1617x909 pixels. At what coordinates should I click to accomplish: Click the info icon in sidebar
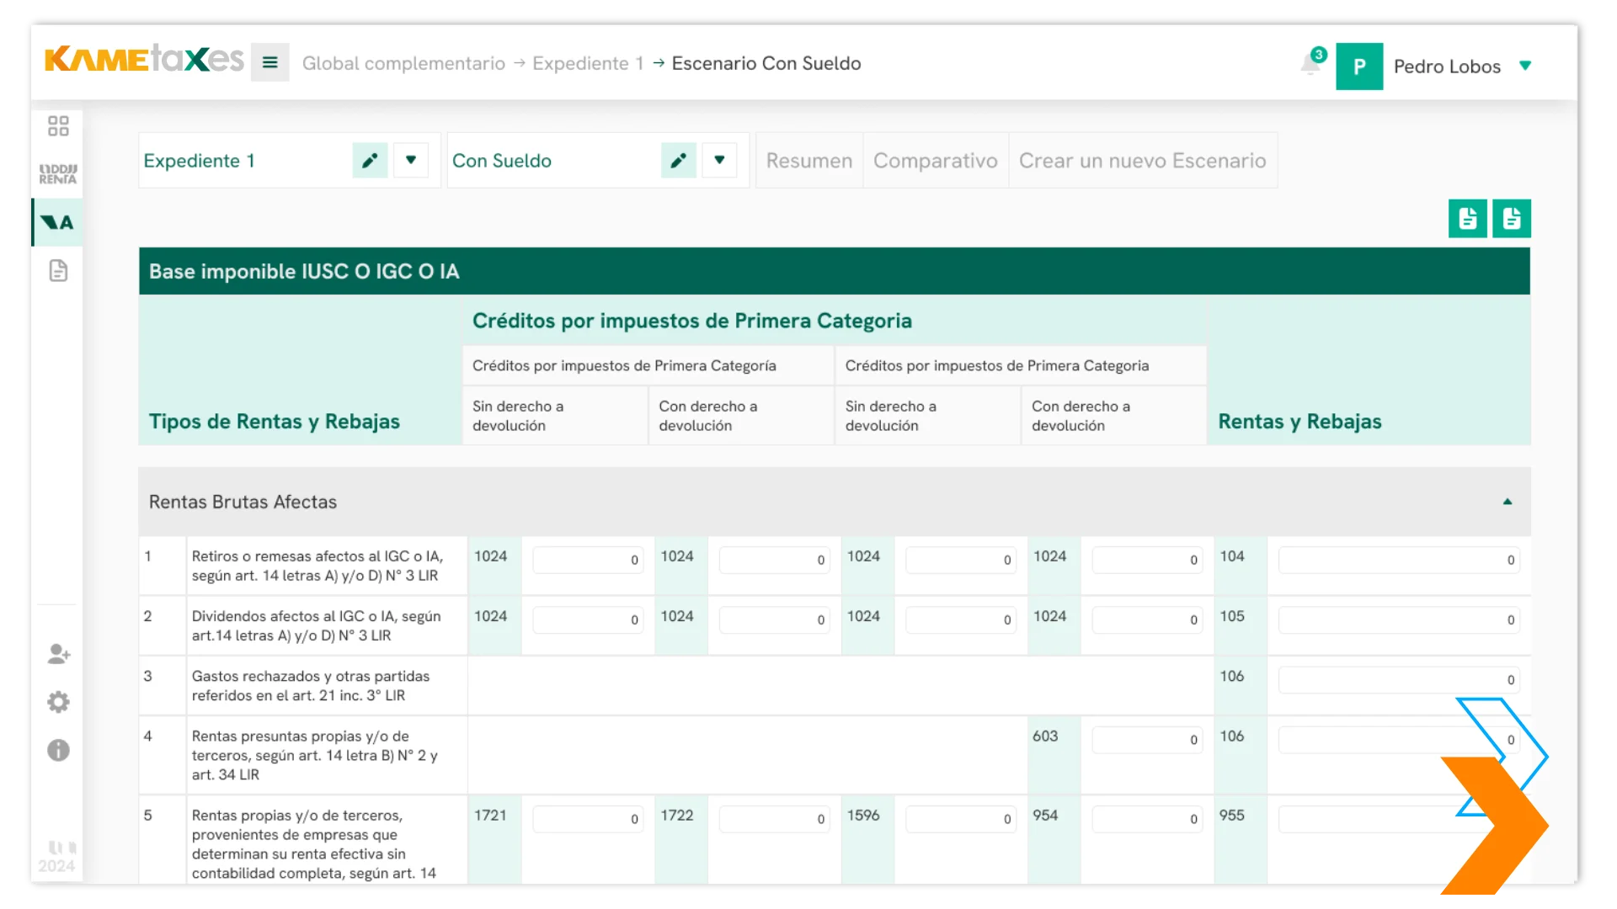click(x=58, y=750)
